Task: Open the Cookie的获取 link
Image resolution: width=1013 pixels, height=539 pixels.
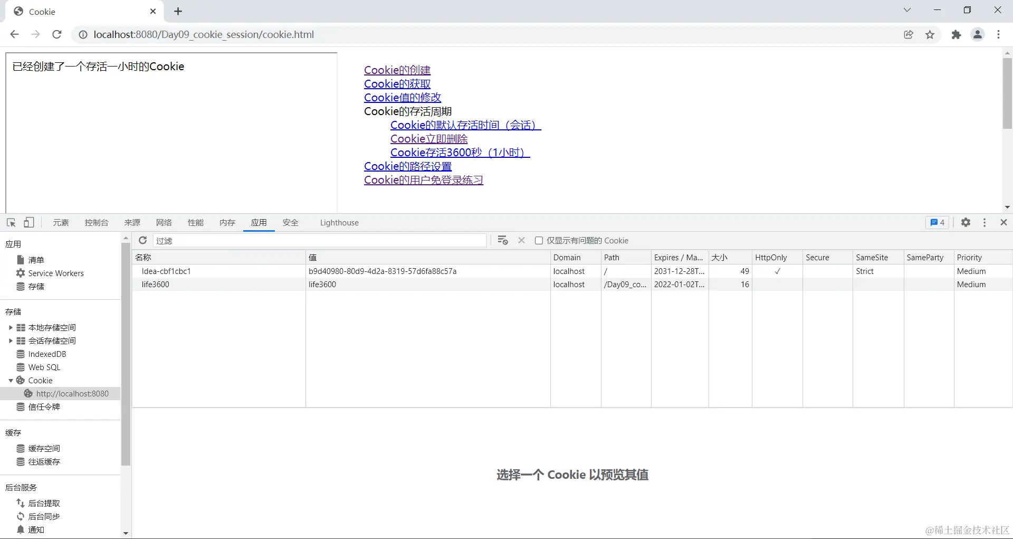Action: click(x=397, y=84)
